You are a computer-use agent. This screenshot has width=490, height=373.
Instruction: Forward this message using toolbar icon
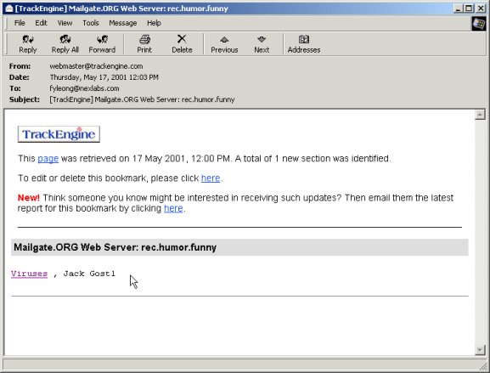pyautogui.click(x=102, y=44)
